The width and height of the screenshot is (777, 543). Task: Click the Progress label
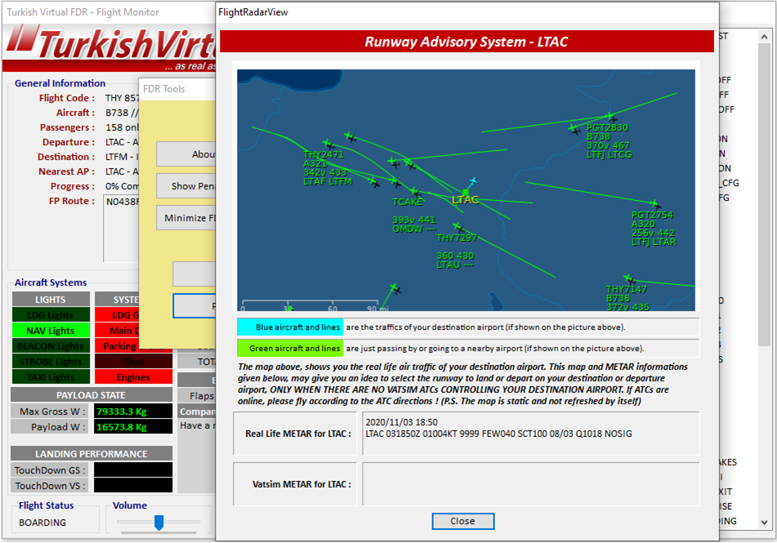pyautogui.click(x=73, y=186)
